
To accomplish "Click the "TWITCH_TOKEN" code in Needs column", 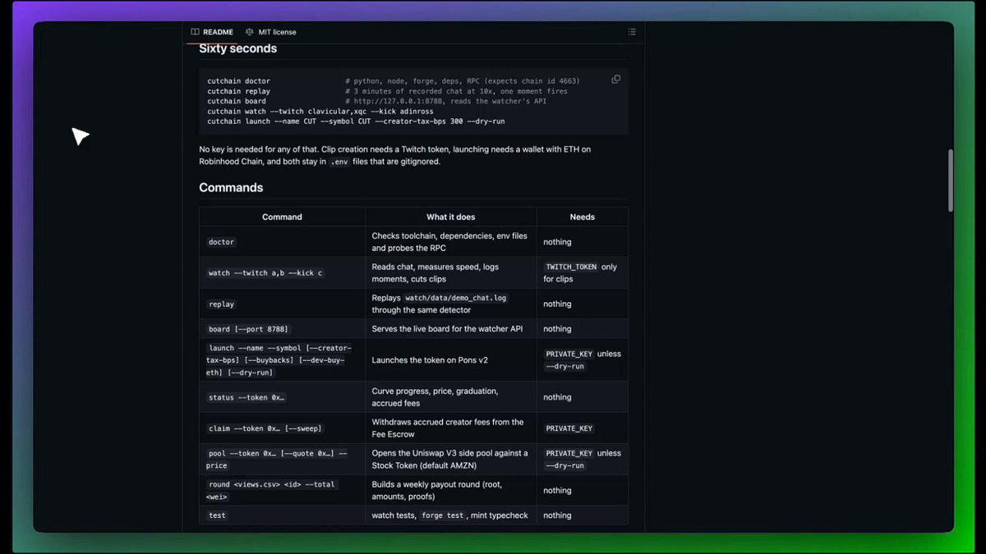I will click(x=571, y=267).
